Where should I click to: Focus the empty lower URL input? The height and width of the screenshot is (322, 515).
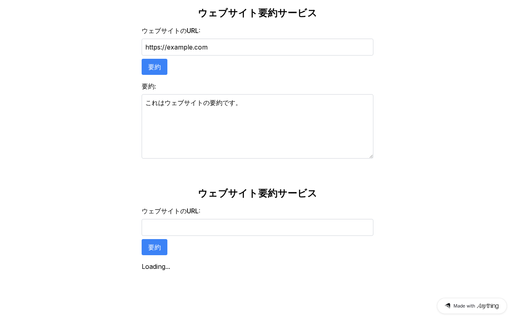(257, 227)
